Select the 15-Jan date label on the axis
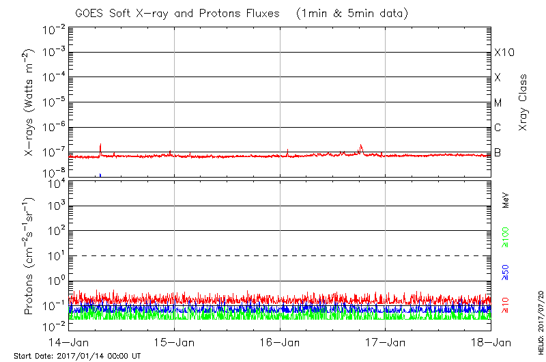546x362 pixels. click(174, 342)
